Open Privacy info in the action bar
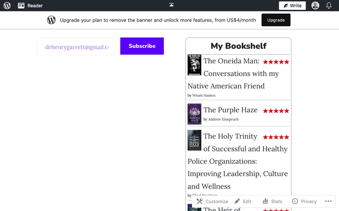This screenshot has height=211, width=339. coord(304,201)
